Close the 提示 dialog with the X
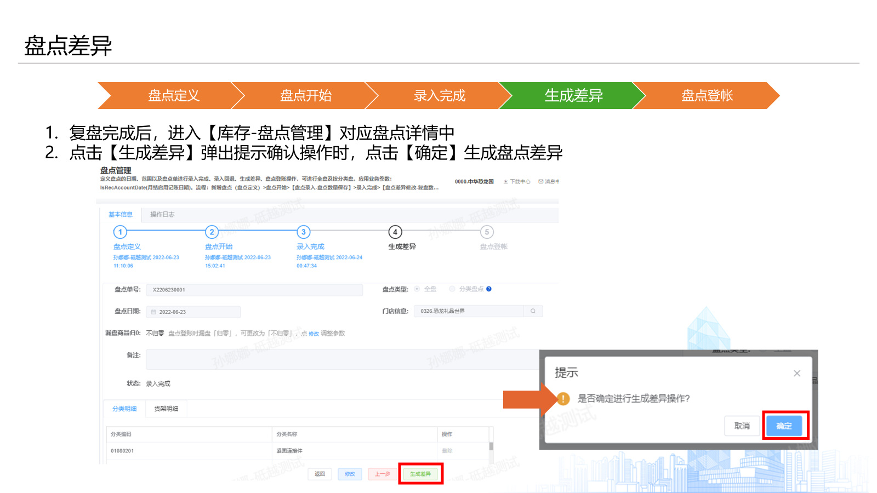This screenshot has width=877, height=493. [x=797, y=373]
